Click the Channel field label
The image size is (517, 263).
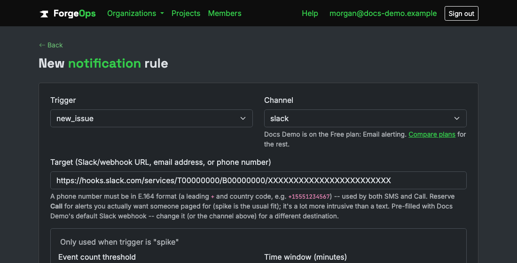tap(279, 100)
